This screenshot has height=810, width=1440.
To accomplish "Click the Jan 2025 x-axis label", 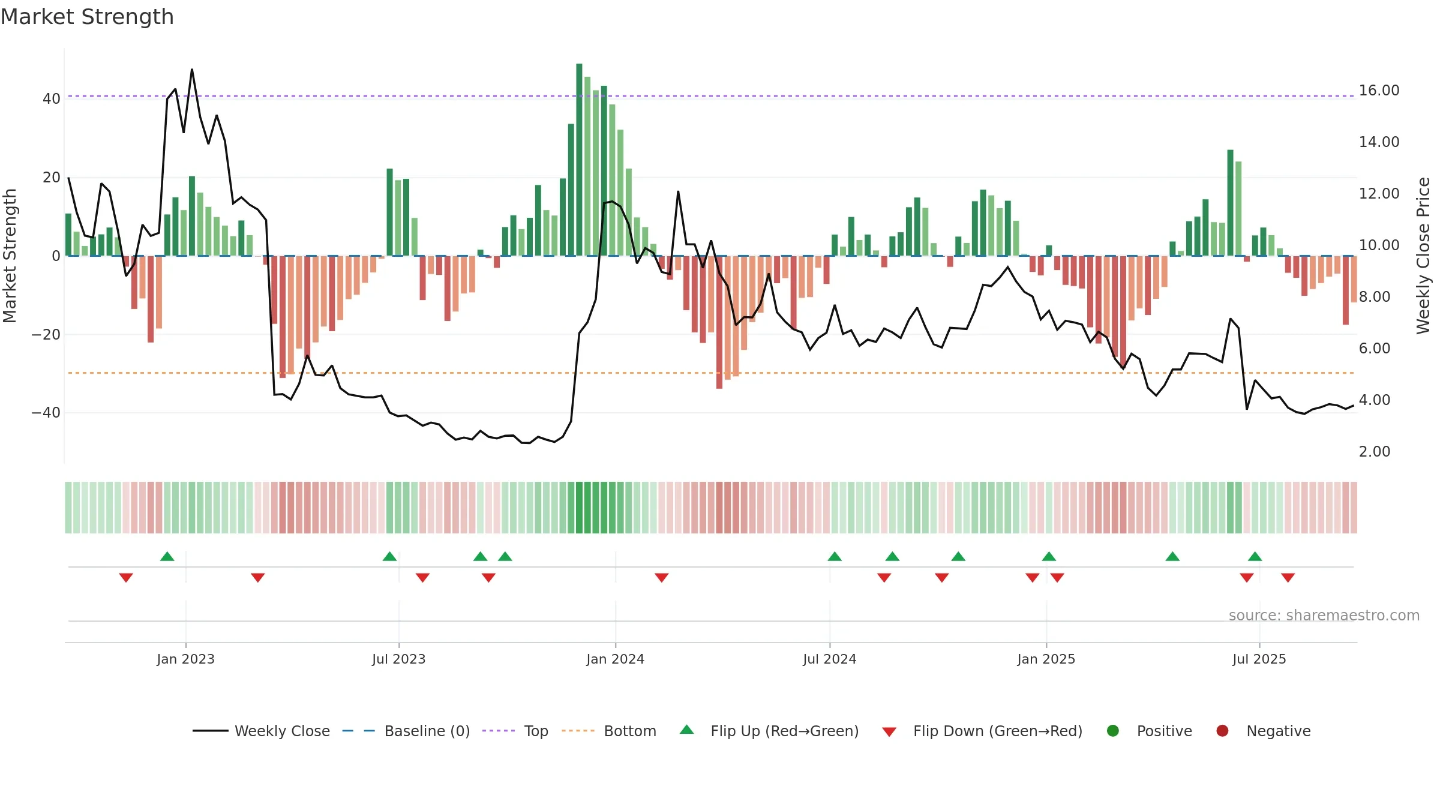I will (x=1046, y=659).
